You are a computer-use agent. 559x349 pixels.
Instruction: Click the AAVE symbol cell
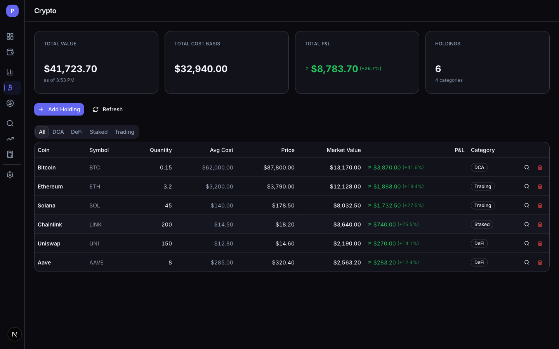pos(96,263)
